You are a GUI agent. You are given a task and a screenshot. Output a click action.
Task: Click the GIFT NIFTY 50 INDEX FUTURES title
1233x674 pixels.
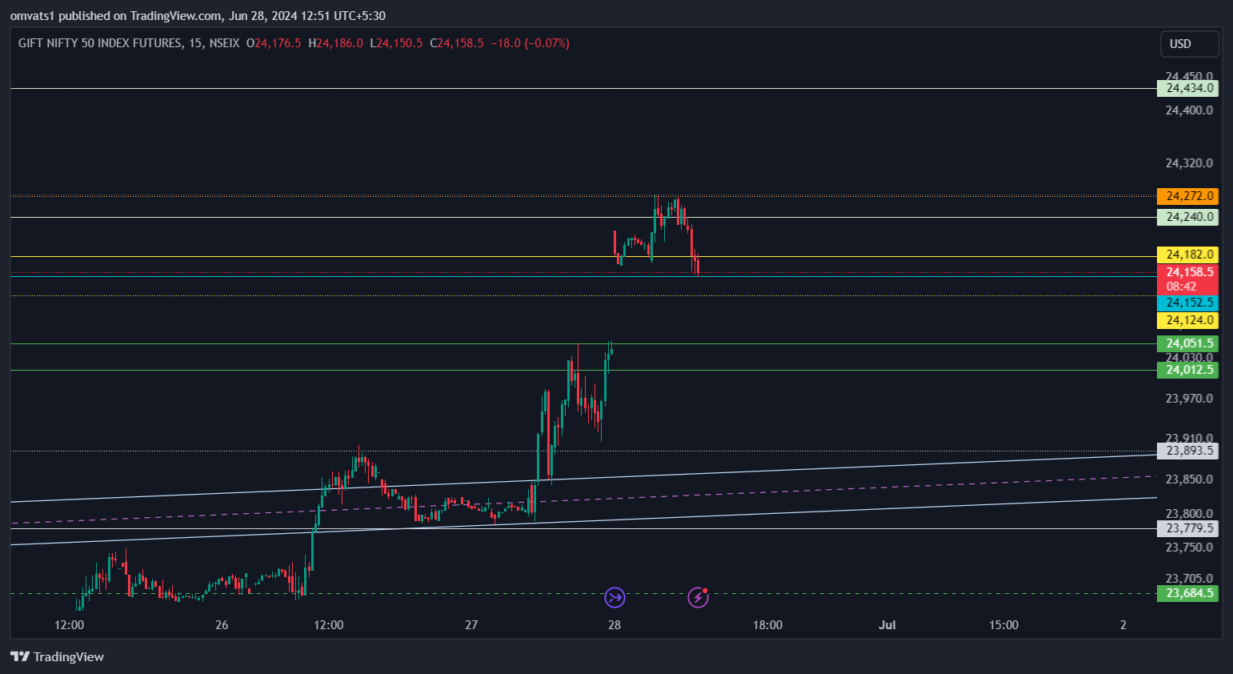(100, 43)
